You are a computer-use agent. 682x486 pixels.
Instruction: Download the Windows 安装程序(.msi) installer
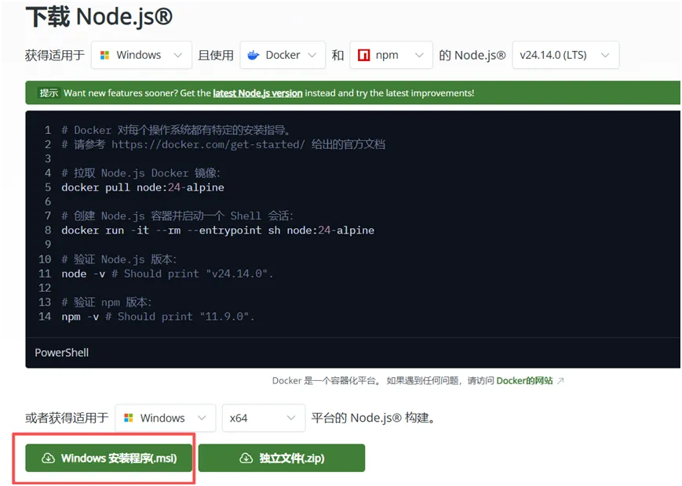109,458
